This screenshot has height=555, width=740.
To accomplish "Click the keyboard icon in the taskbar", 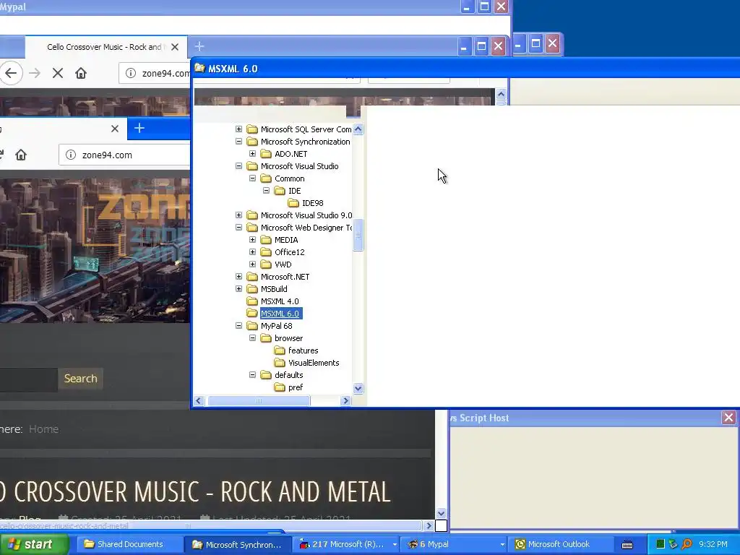I will [x=627, y=545].
